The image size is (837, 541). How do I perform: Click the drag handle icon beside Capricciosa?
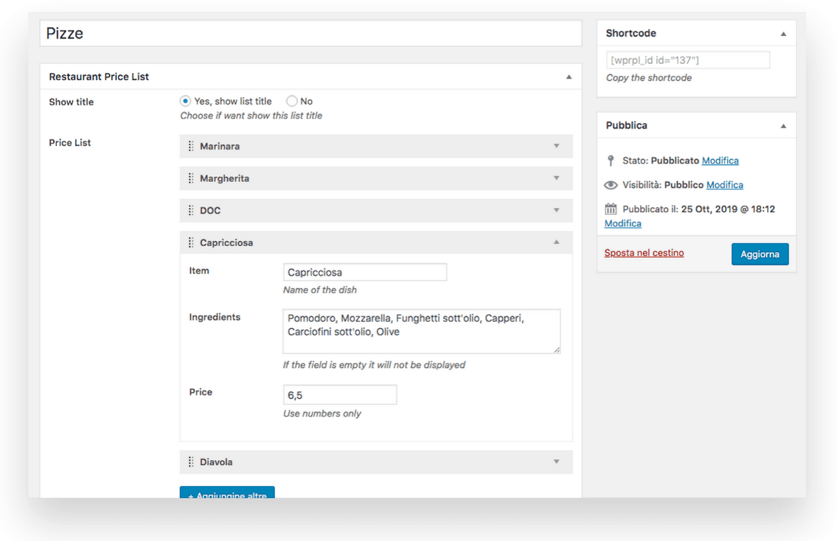(191, 242)
